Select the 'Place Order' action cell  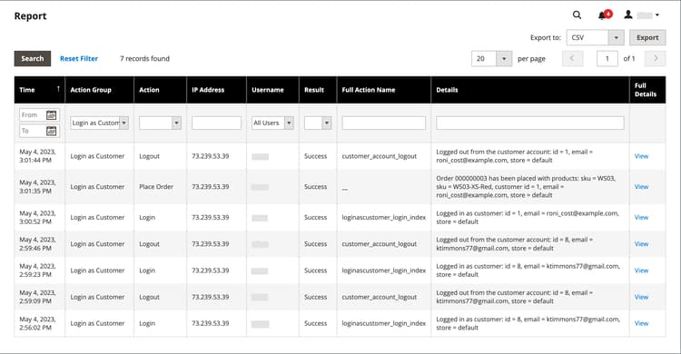(156, 187)
